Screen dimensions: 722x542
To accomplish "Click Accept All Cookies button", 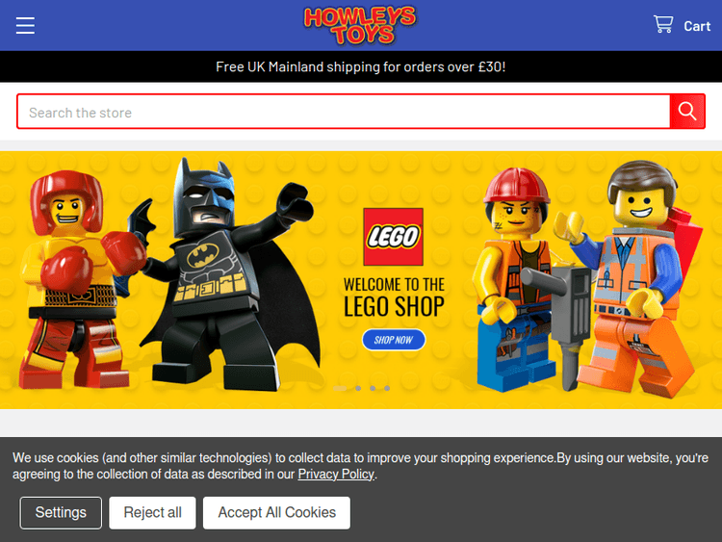I will click(276, 512).
